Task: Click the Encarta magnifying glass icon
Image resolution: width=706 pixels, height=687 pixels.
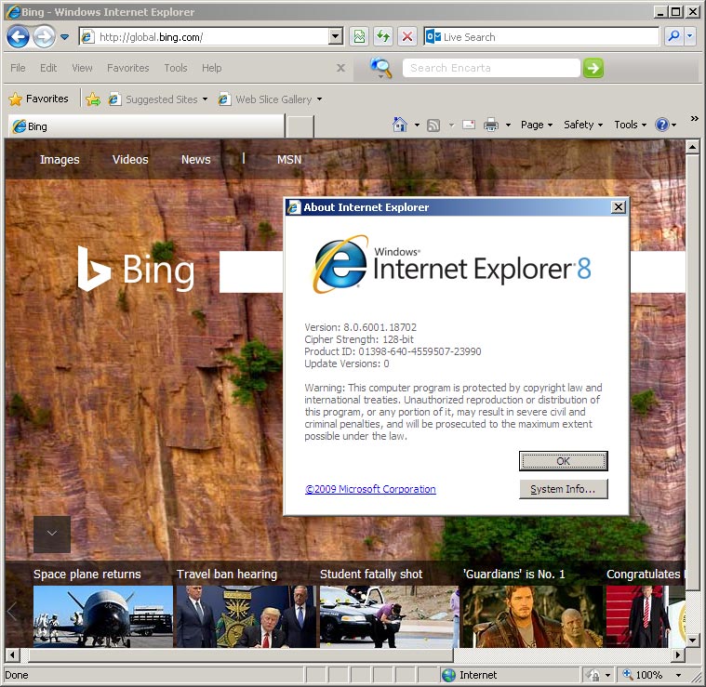Action: [x=380, y=68]
